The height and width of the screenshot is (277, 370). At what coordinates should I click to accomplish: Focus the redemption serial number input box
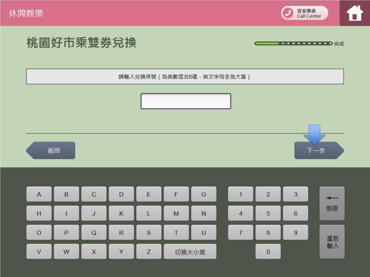pyautogui.click(x=186, y=101)
